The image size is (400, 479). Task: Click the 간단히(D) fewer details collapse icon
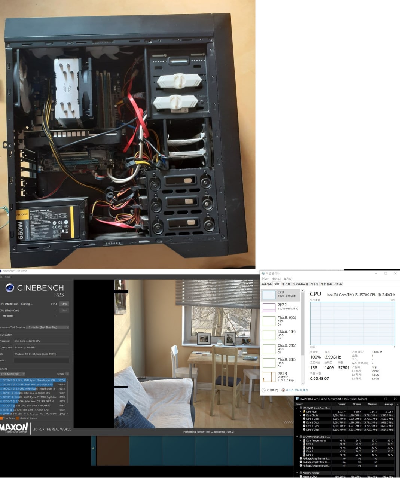[x=263, y=390]
